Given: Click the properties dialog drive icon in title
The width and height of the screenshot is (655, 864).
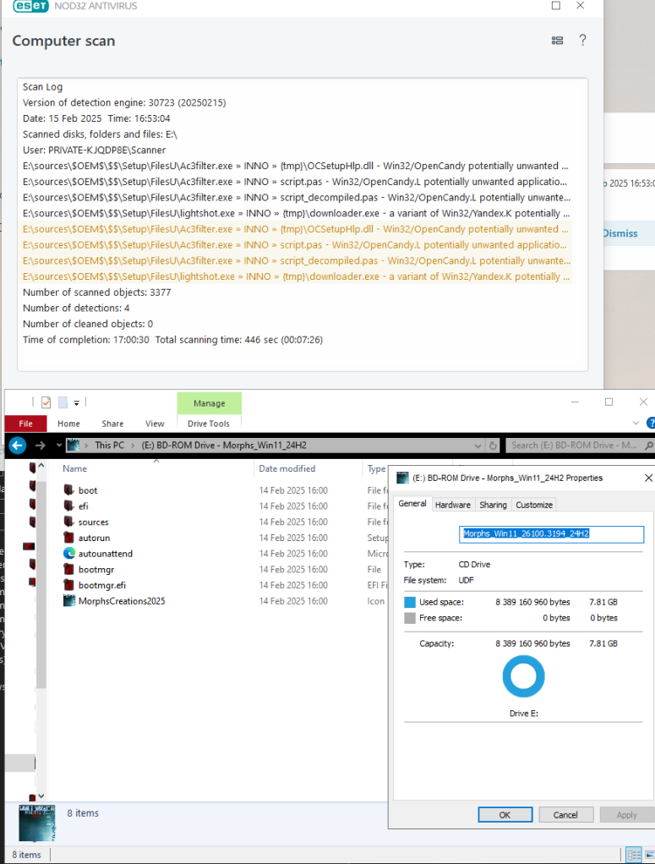Looking at the screenshot, I should pyautogui.click(x=402, y=478).
